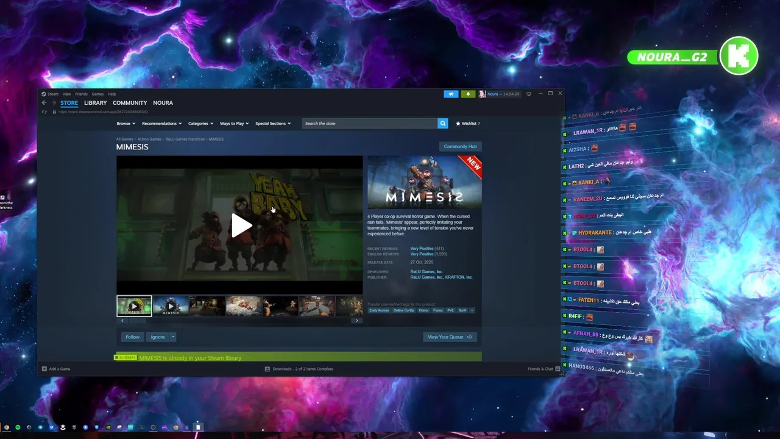Viewport: 780px width, 439px height.
Task: Open the Friends menu in Steam
Action: click(82, 94)
